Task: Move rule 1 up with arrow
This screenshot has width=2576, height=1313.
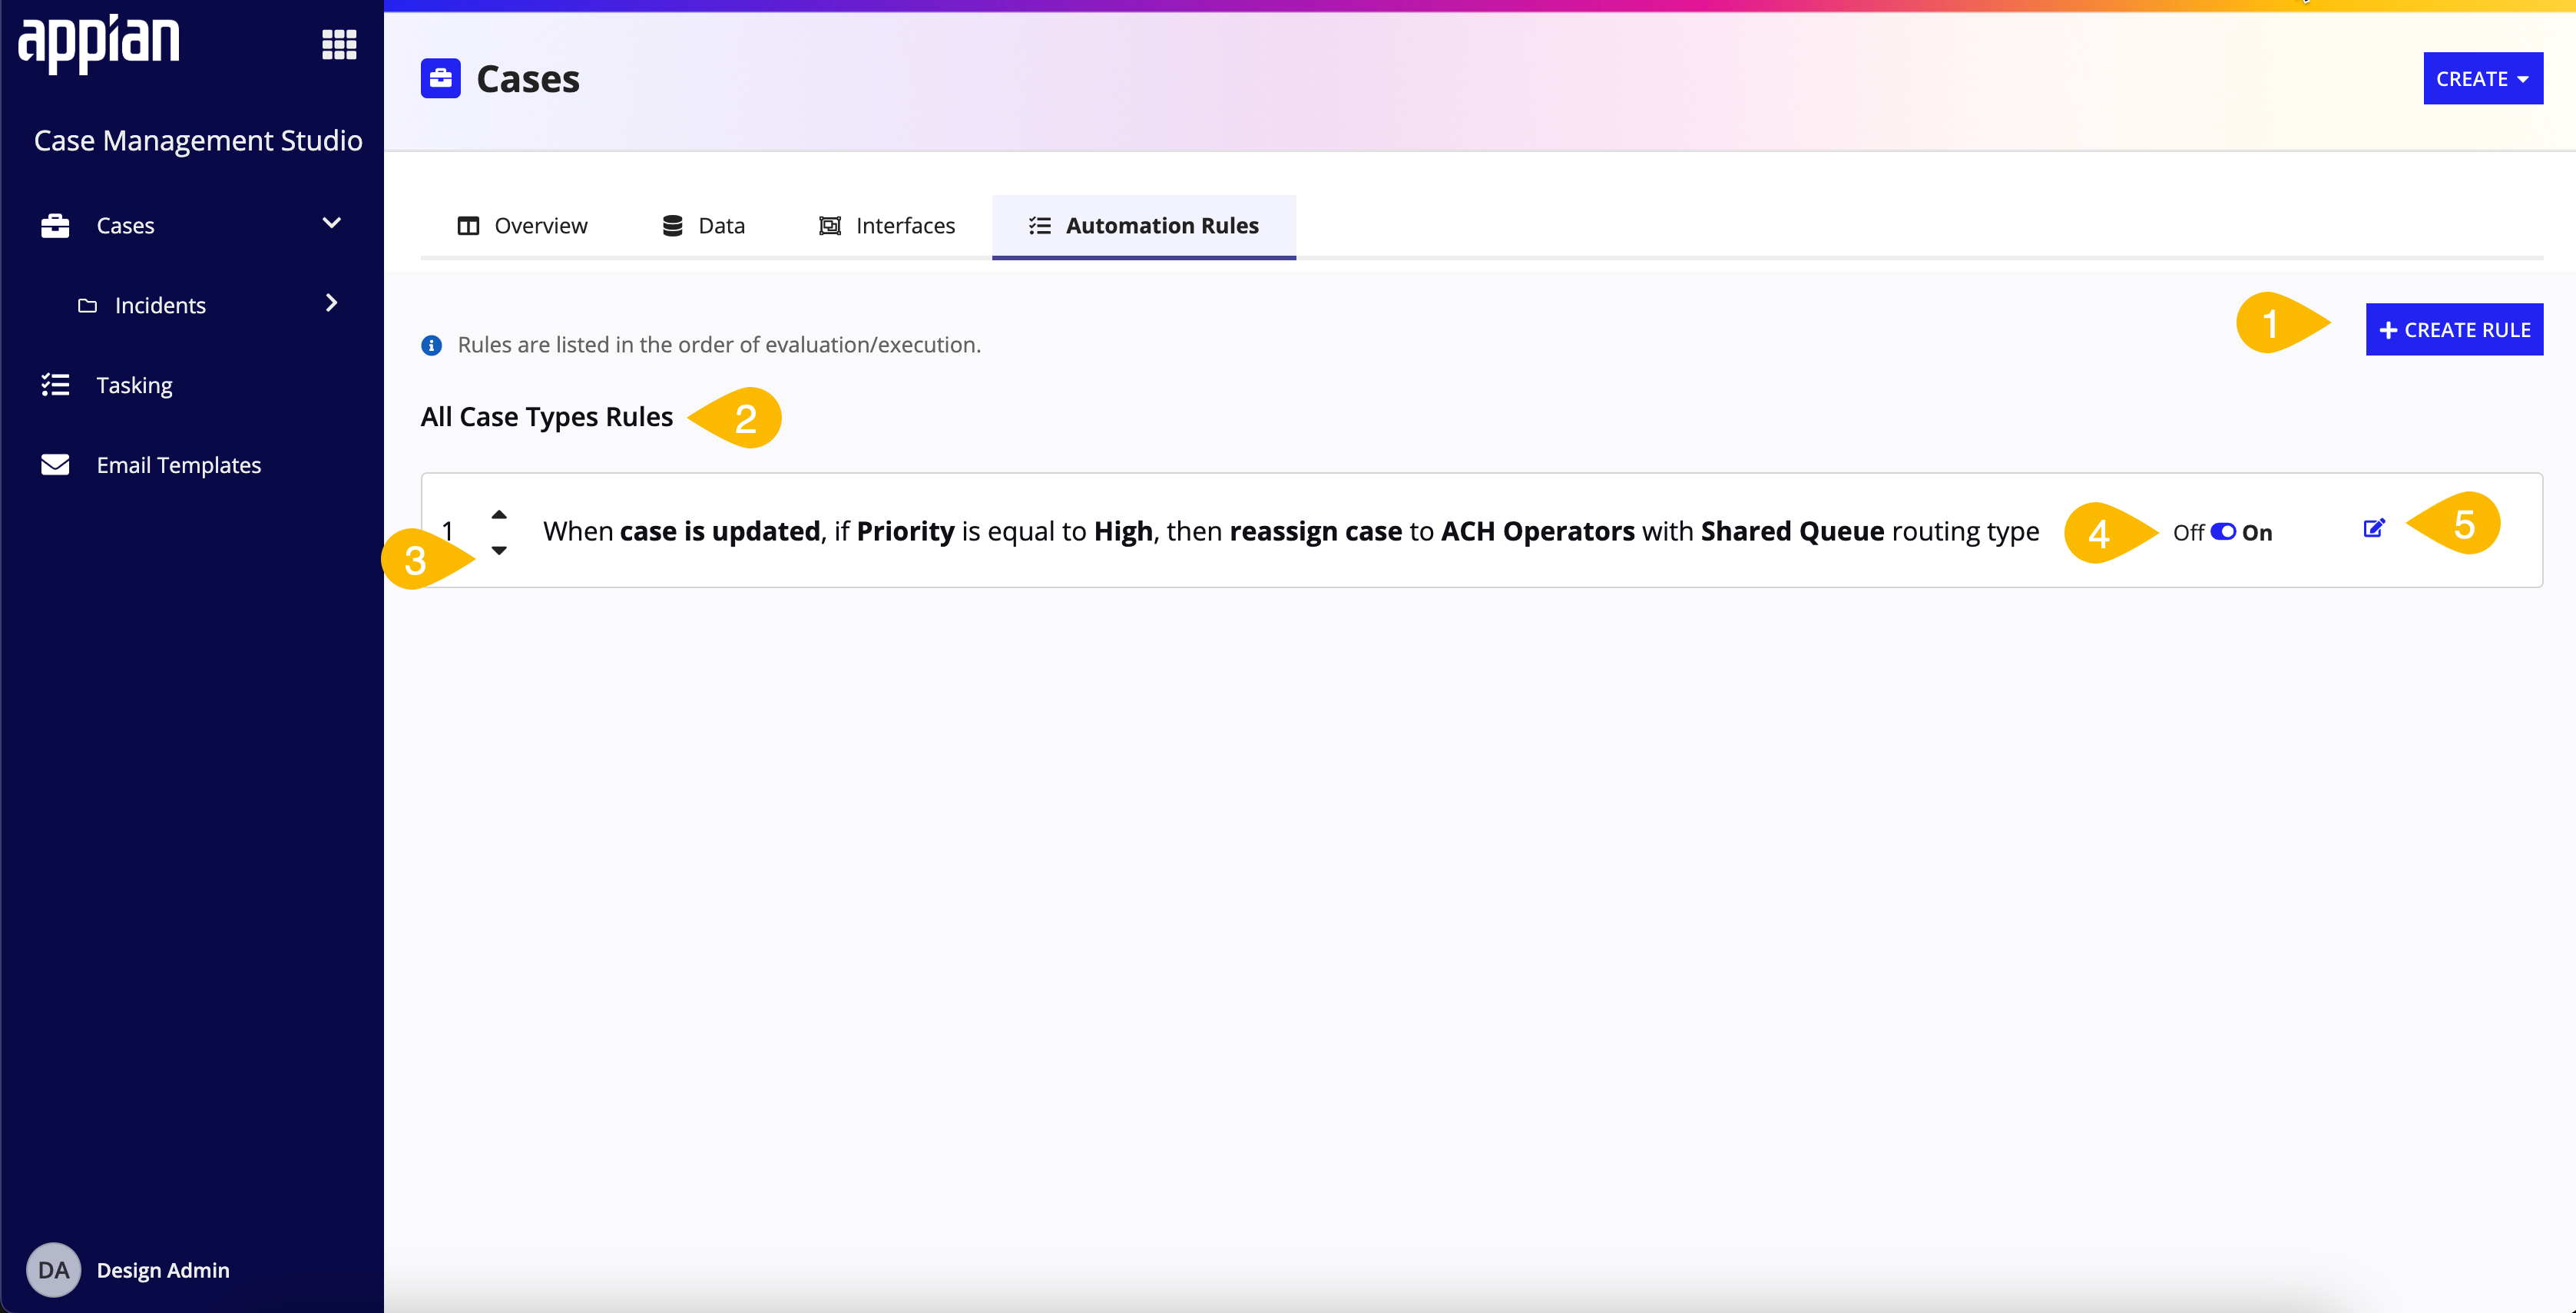Action: click(499, 514)
